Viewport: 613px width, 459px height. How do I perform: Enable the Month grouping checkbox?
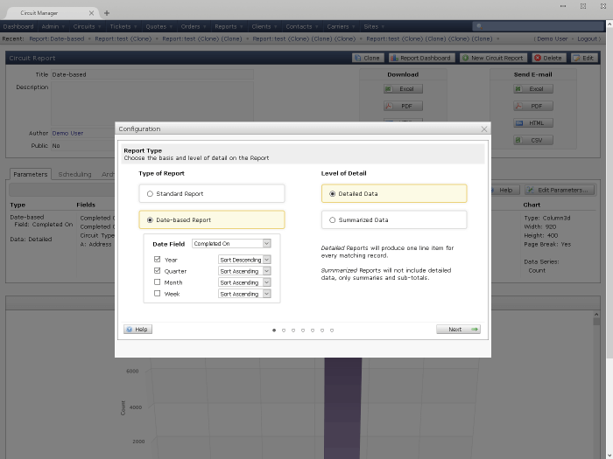pos(157,282)
